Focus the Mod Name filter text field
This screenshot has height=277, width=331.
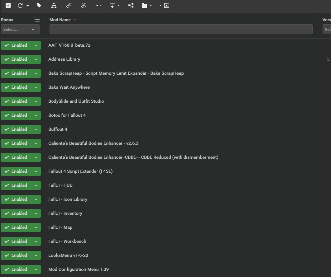tap(181, 29)
